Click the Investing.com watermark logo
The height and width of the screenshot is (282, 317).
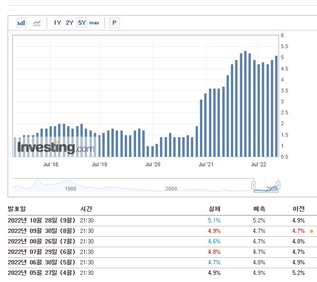click(55, 148)
